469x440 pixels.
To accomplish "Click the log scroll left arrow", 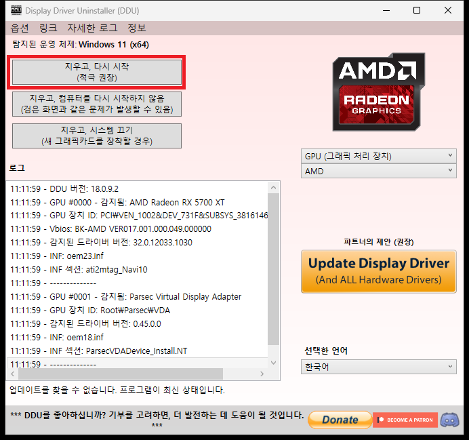I will click(x=13, y=374).
